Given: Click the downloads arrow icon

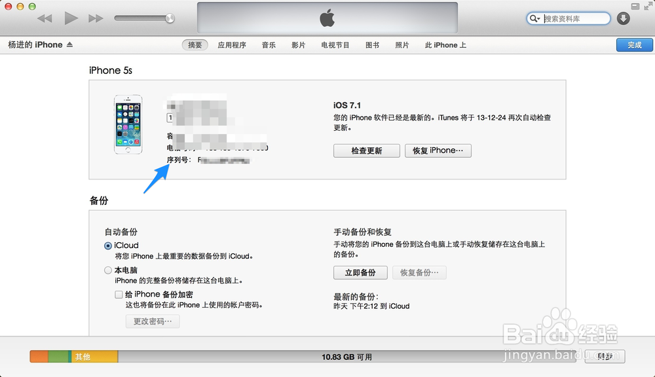Looking at the screenshot, I should pyautogui.click(x=624, y=18).
